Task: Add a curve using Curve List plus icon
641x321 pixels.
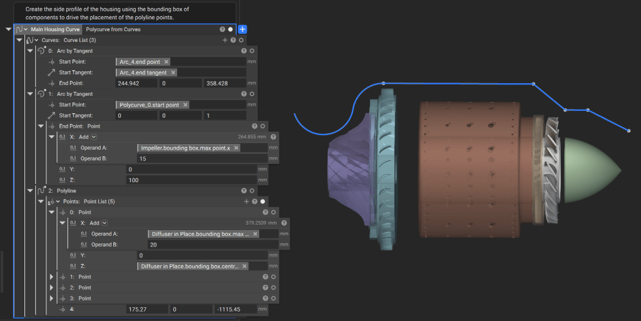Action: tap(225, 40)
